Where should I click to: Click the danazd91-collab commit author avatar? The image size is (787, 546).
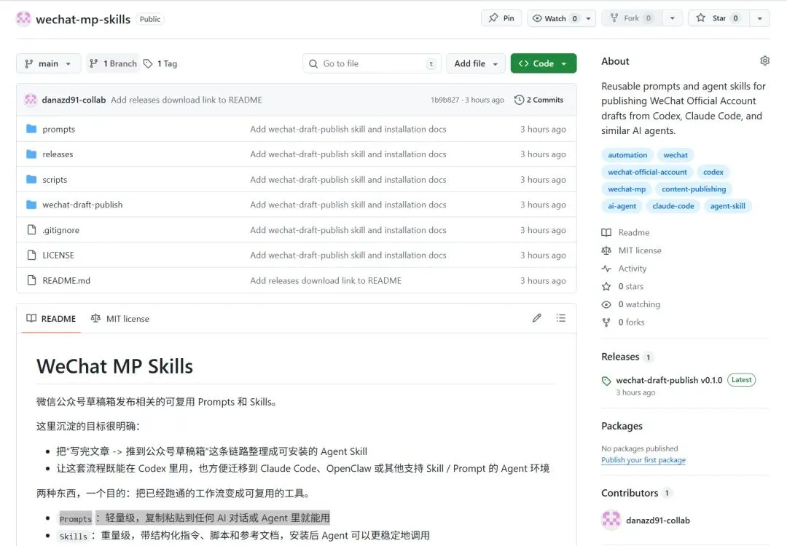coord(31,100)
